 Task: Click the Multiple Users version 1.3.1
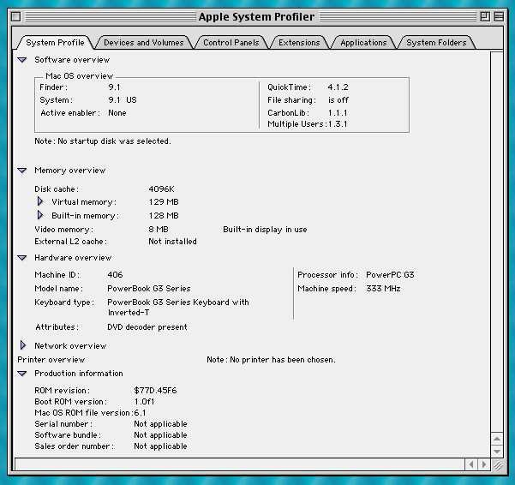pyautogui.click(x=338, y=124)
